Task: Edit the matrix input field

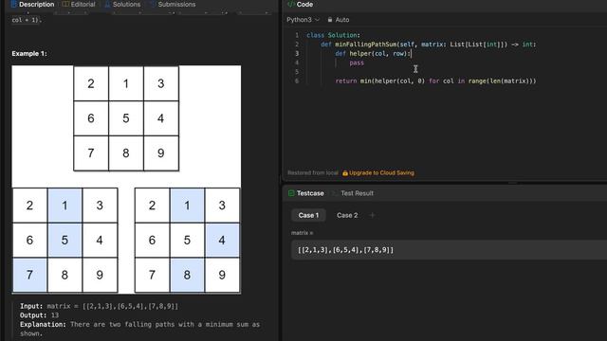Action: [x=449, y=250]
